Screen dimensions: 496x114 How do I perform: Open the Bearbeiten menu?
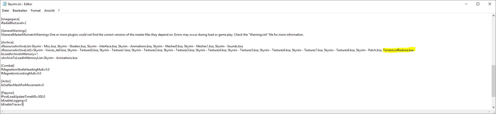tap(20, 11)
